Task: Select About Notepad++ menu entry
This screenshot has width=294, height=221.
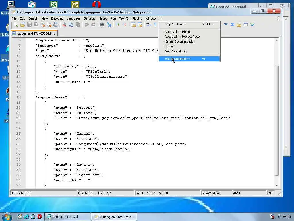Action: click(189, 59)
